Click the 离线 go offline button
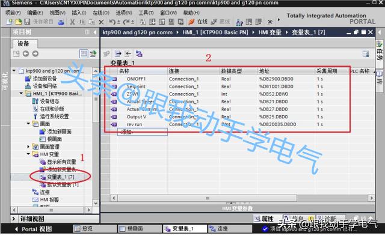The width and height of the screenshot is (385, 236). pyautogui.click(x=220, y=22)
